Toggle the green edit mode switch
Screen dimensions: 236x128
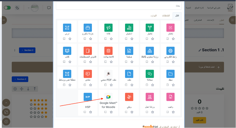pyautogui.click(x=7, y=8)
